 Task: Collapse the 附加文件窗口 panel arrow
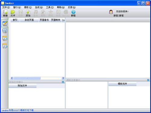(63, 82)
